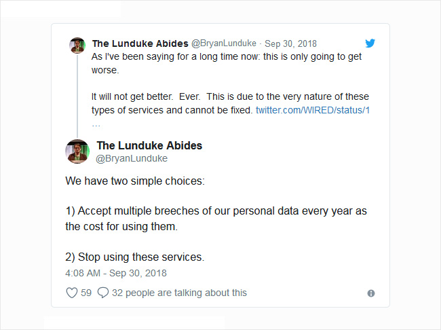441x330 pixels.
Task: Click the Twitter bird logo icon
Action: (x=370, y=43)
